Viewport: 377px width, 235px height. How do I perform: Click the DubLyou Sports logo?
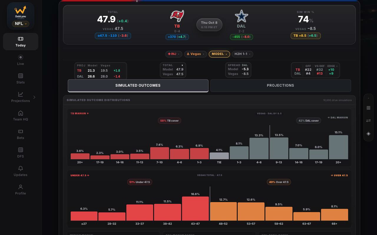click(x=20, y=12)
